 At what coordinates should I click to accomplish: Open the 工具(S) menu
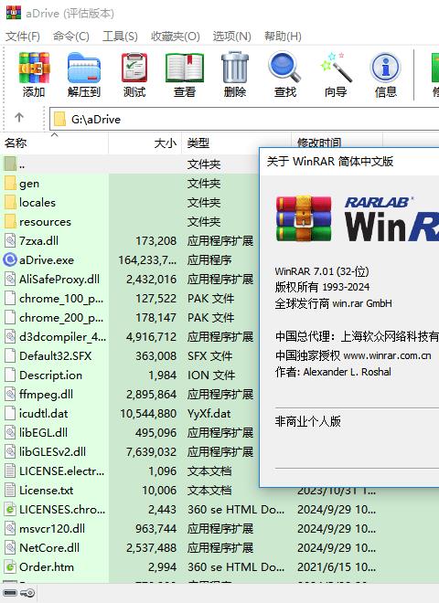point(120,37)
